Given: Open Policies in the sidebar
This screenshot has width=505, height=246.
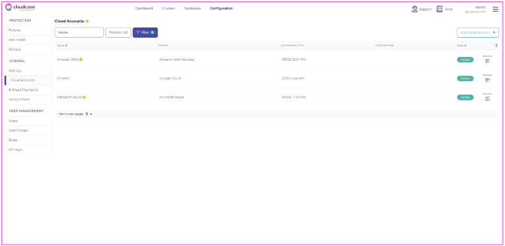Looking at the screenshot, I should (28, 30).
